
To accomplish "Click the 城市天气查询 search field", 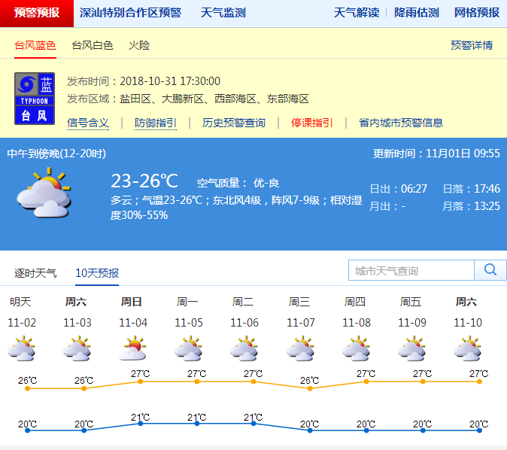I will click(411, 270).
